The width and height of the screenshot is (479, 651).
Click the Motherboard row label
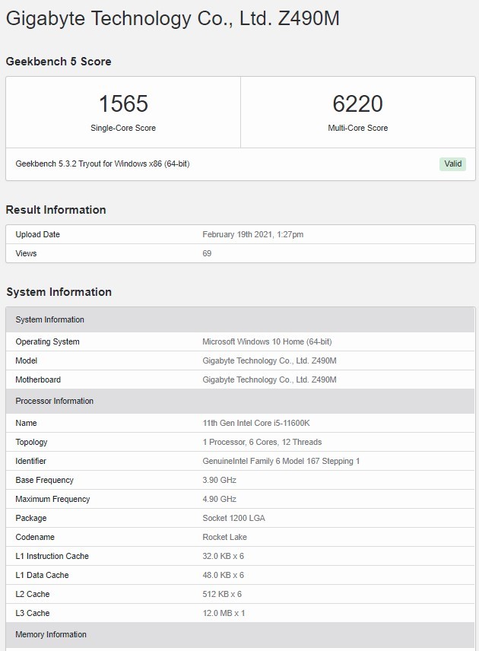(x=38, y=379)
